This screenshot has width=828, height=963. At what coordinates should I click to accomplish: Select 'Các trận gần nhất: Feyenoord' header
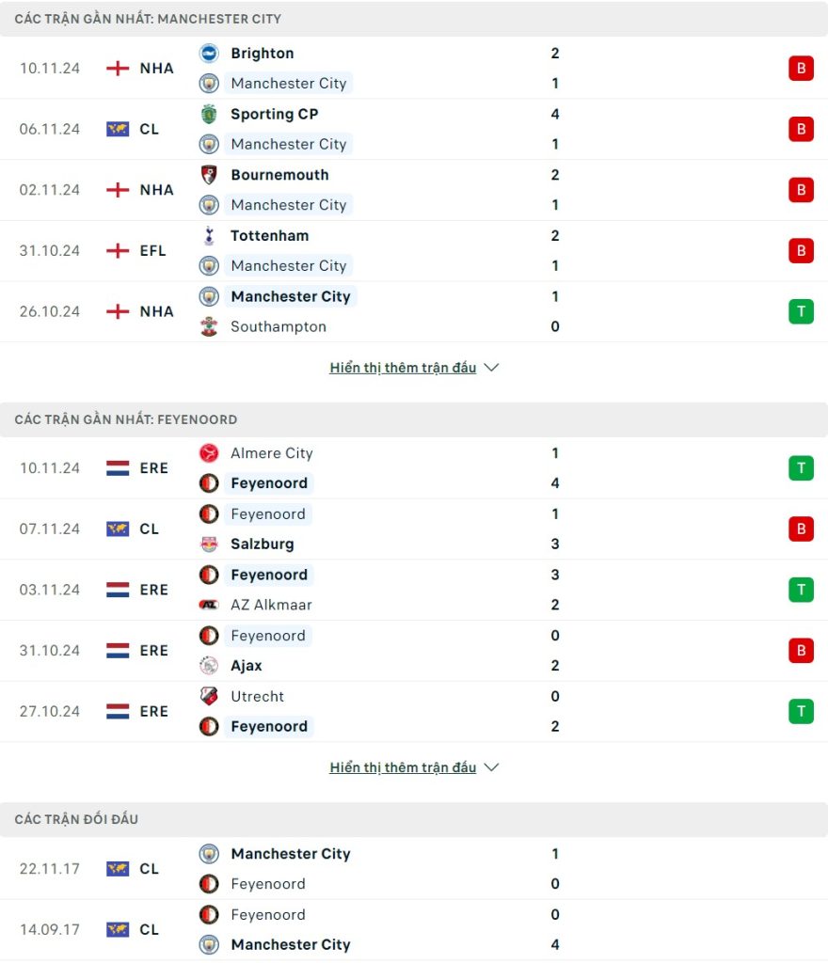coord(126,419)
